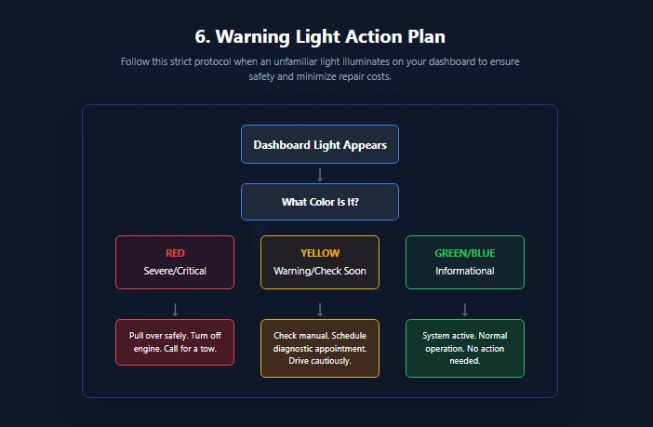The image size is (653, 427).
Task: Click the down arrow under GREEN/BLUE card
Action: (465, 310)
